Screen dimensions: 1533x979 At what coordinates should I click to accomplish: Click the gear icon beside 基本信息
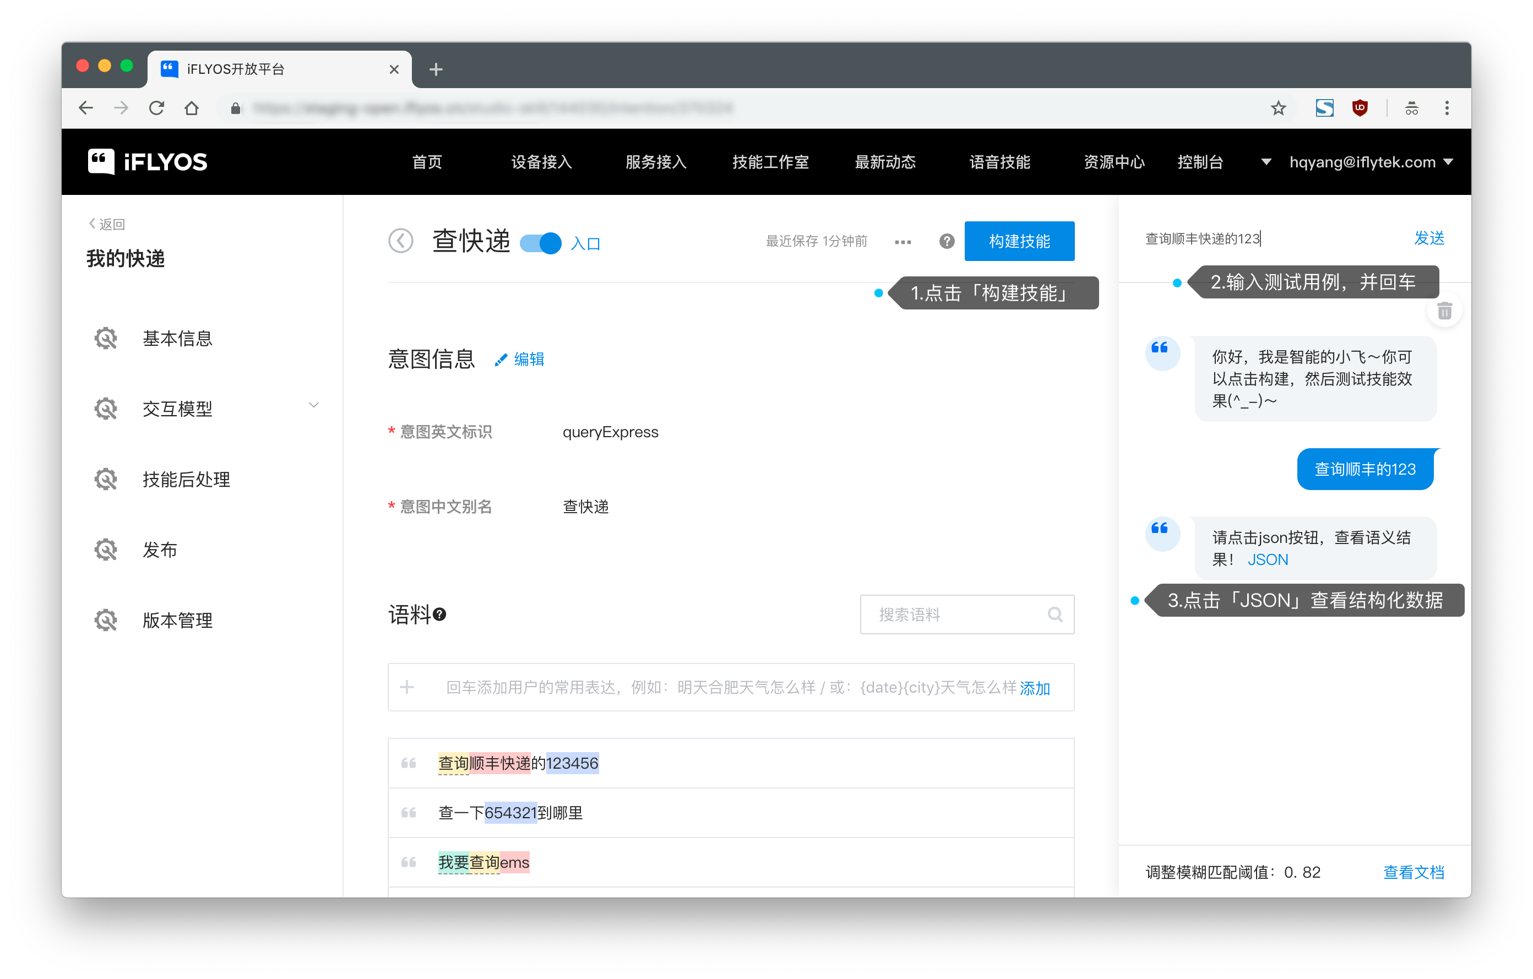click(106, 338)
